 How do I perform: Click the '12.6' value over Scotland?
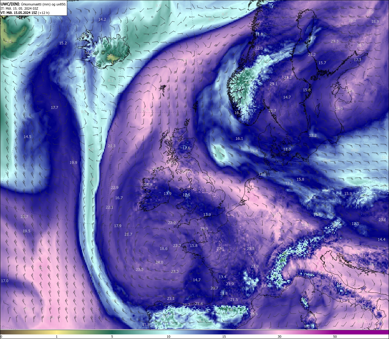point(186,148)
